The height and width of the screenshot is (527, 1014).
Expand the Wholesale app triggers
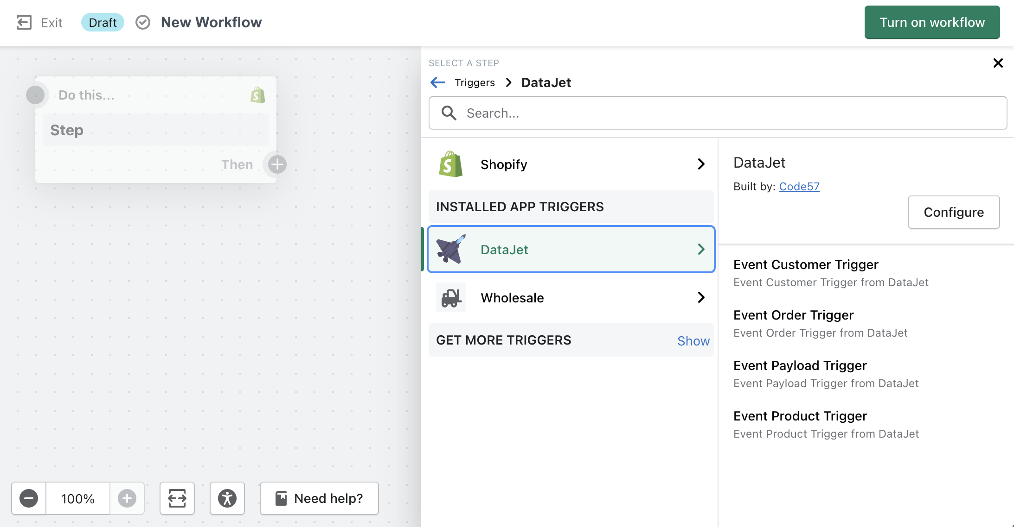coord(571,297)
